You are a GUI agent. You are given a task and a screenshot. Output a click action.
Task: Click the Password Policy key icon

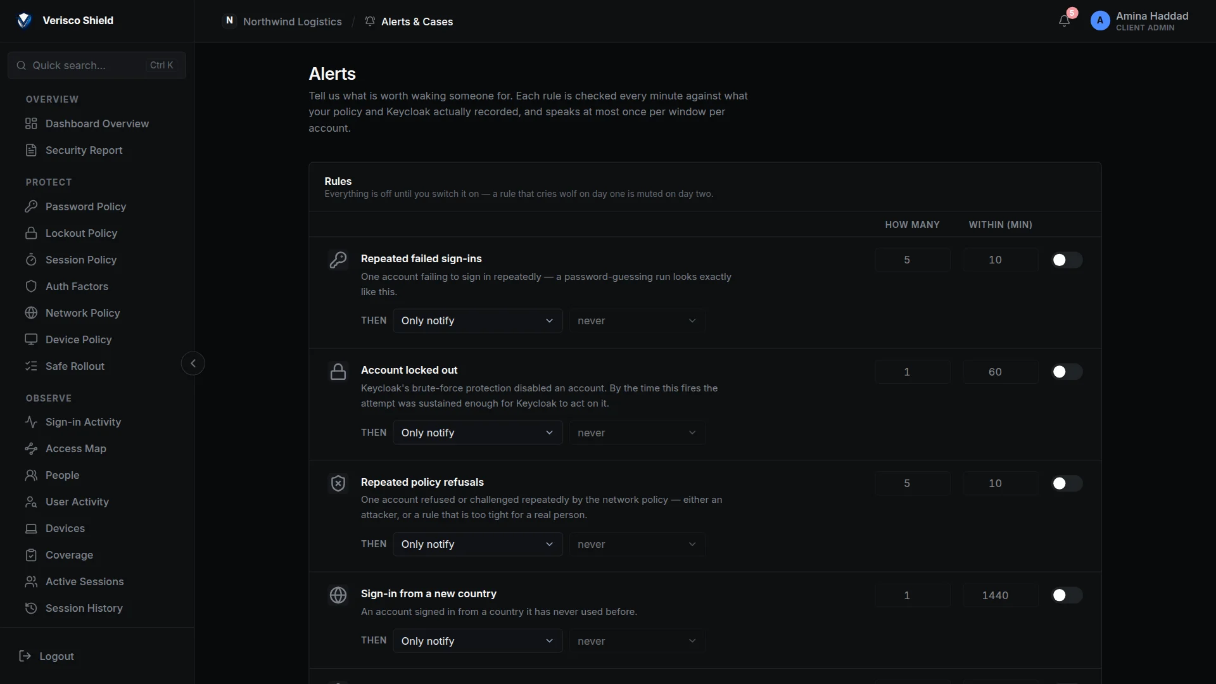click(x=31, y=206)
